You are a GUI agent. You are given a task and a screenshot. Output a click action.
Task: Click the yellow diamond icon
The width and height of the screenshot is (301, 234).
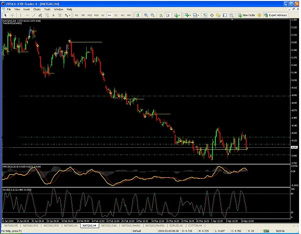coord(259,15)
